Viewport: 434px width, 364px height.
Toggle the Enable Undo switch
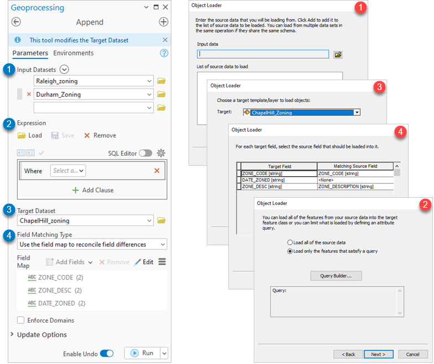pyautogui.click(x=107, y=354)
